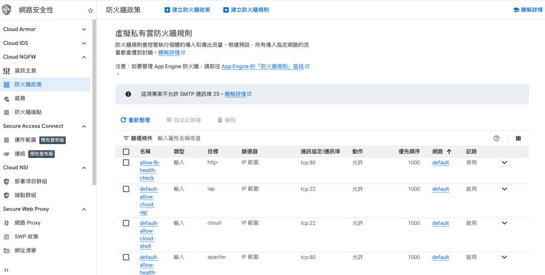Check the allow-lb-health-check row checkbox
Screen dimensions: 545x275
pos(126,163)
